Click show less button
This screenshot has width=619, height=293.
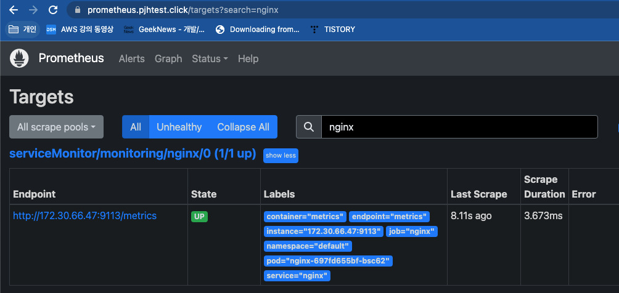click(x=281, y=156)
